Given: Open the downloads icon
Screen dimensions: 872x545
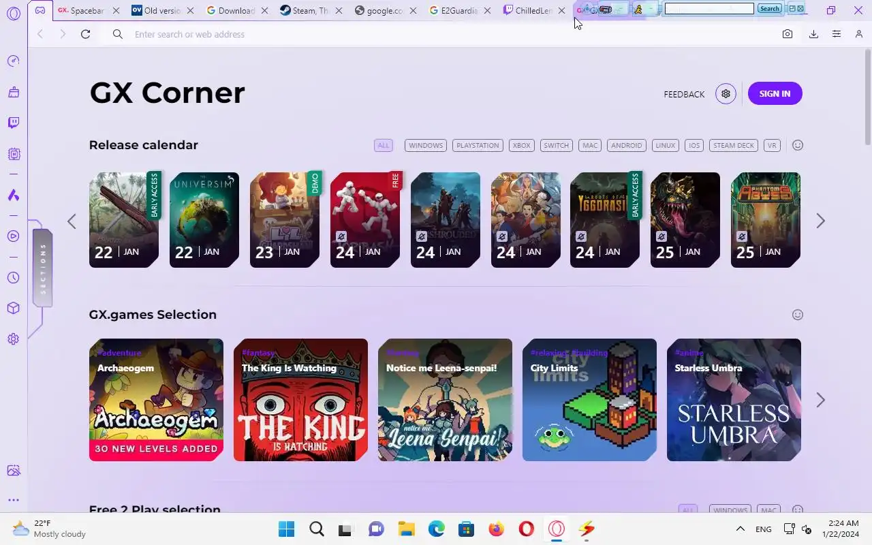Looking at the screenshot, I should coord(813,34).
